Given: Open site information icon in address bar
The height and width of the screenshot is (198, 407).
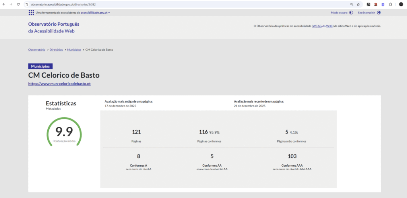Looking at the screenshot, I should click(x=27, y=4).
